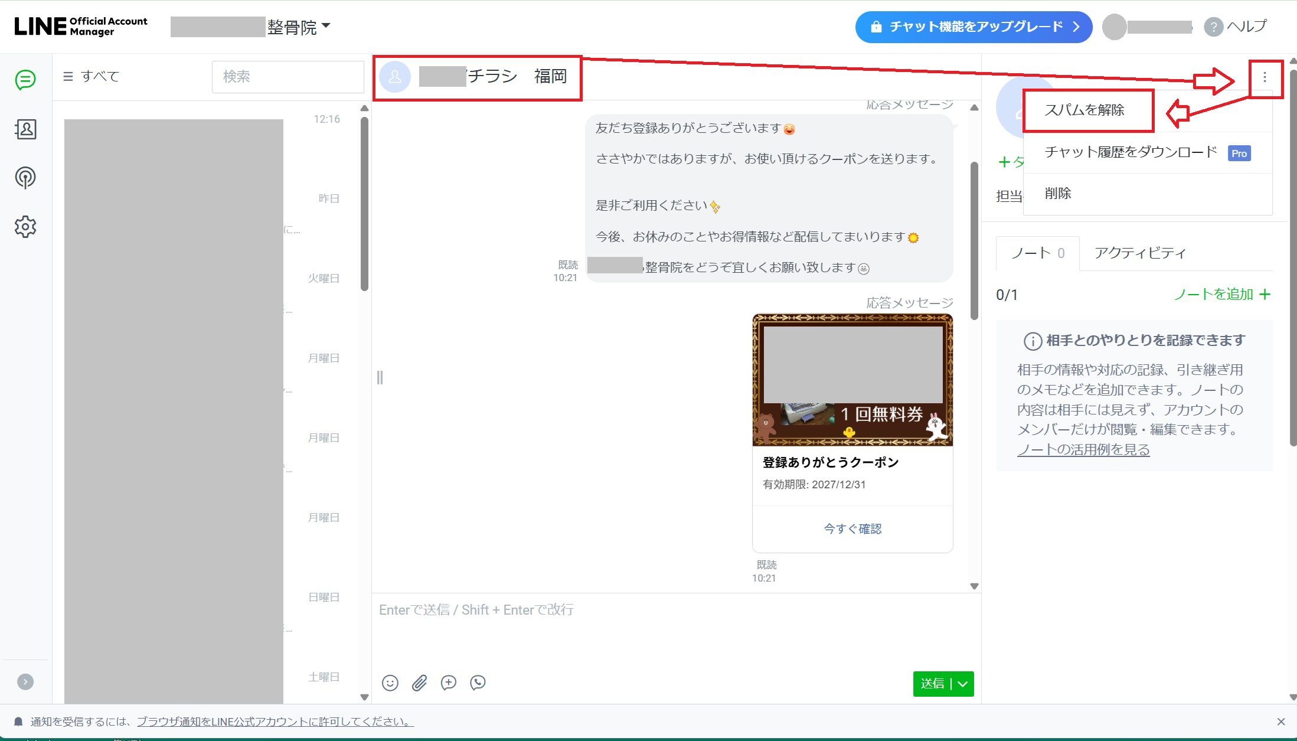Viewport: 1297px width, 741px height.
Task: Attach a file with paperclip icon
Action: 419,683
